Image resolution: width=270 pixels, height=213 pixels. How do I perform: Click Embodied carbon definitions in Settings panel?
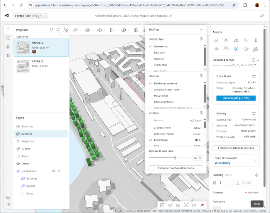click(x=176, y=168)
